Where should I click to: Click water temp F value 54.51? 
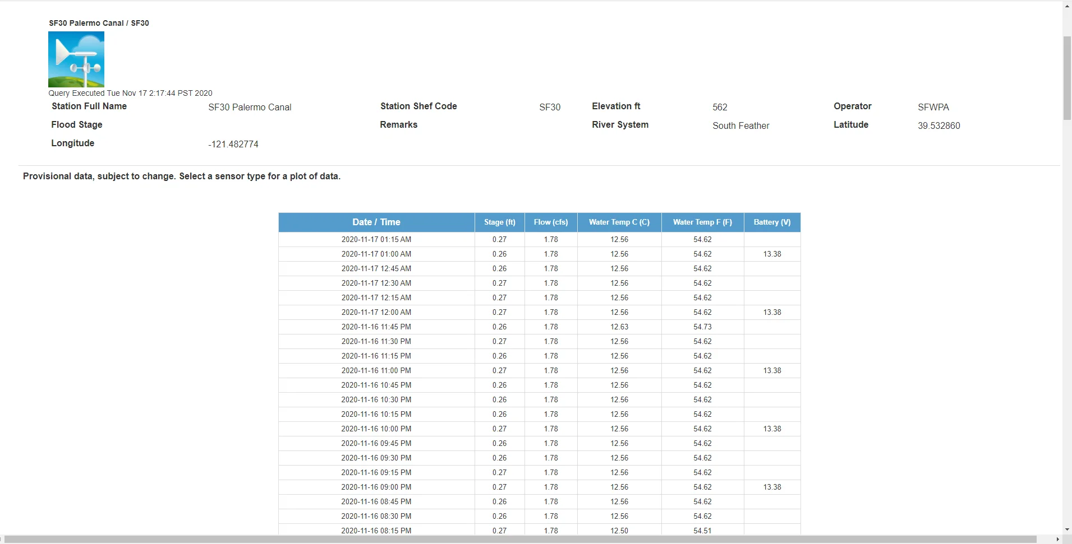tap(702, 530)
